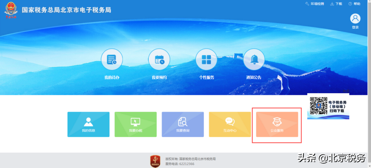
Task: Click the question mark icon beside 帮助
Action: pos(350,4)
